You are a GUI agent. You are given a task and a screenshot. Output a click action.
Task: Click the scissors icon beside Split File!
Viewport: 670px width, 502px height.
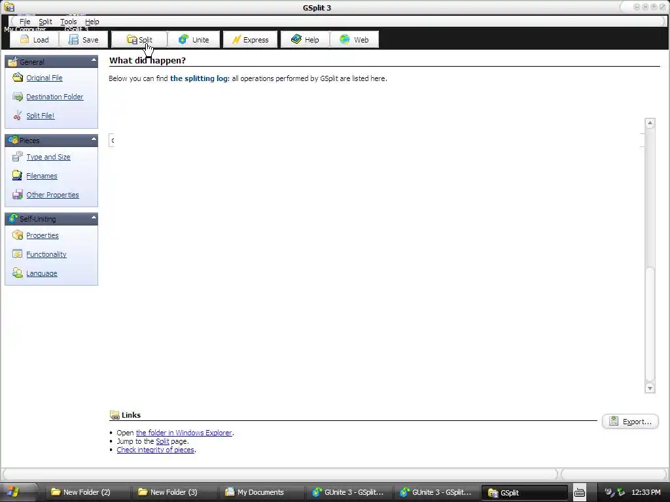pos(18,115)
